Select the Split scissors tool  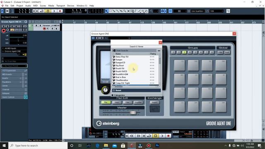click(x=114, y=11)
